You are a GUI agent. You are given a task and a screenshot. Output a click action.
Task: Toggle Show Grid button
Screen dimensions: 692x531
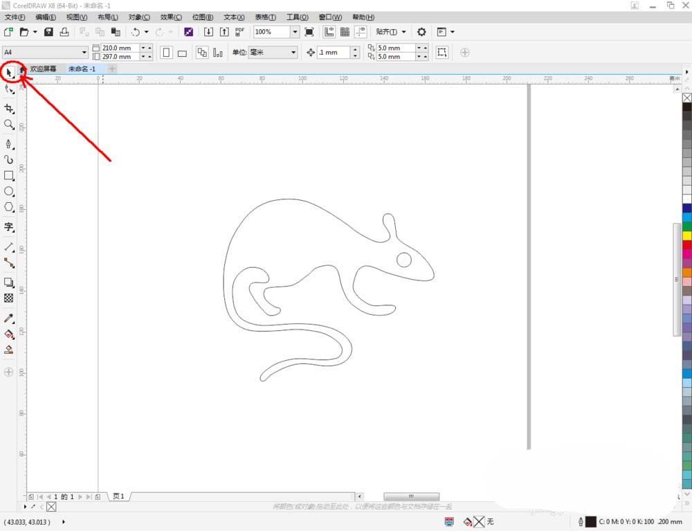pos(345,32)
